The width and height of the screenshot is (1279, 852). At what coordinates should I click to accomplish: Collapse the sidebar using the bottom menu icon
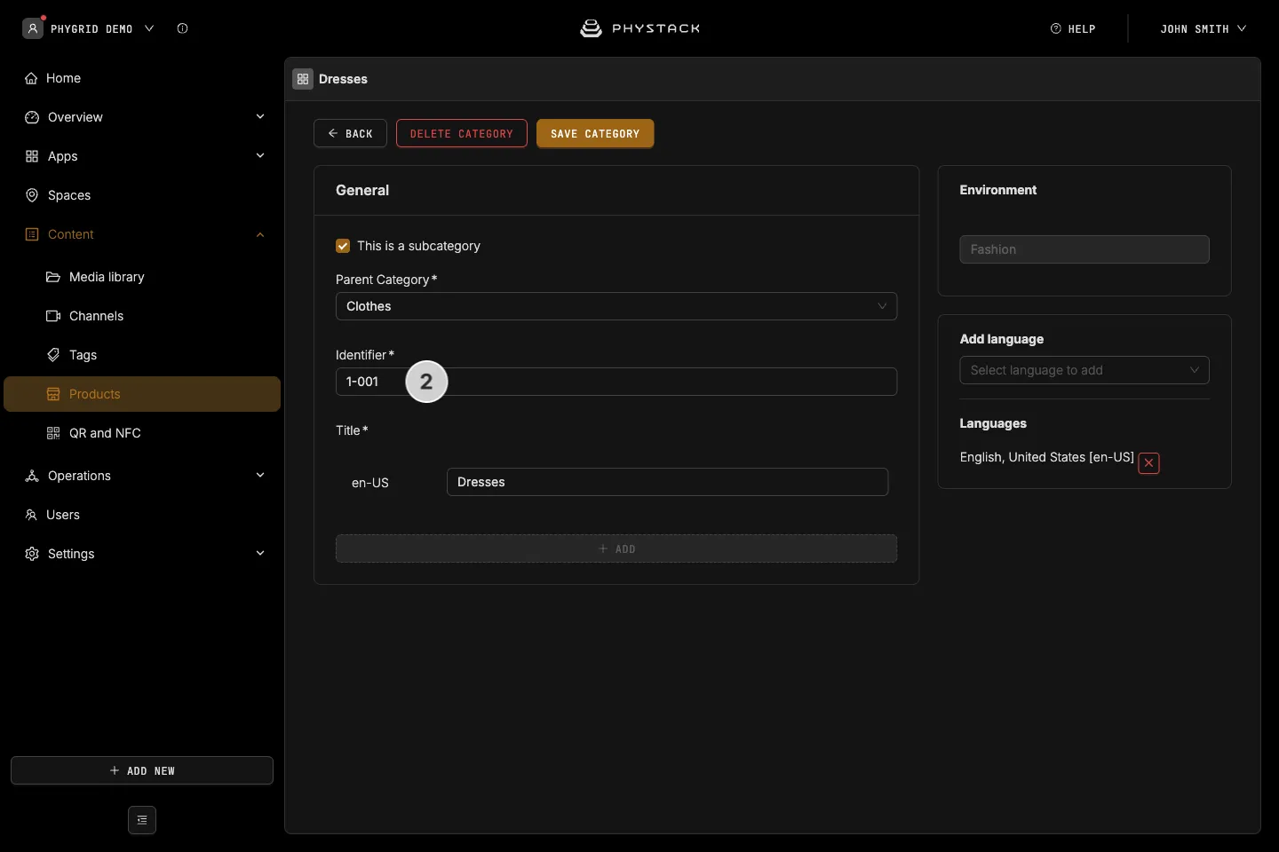click(142, 820)
